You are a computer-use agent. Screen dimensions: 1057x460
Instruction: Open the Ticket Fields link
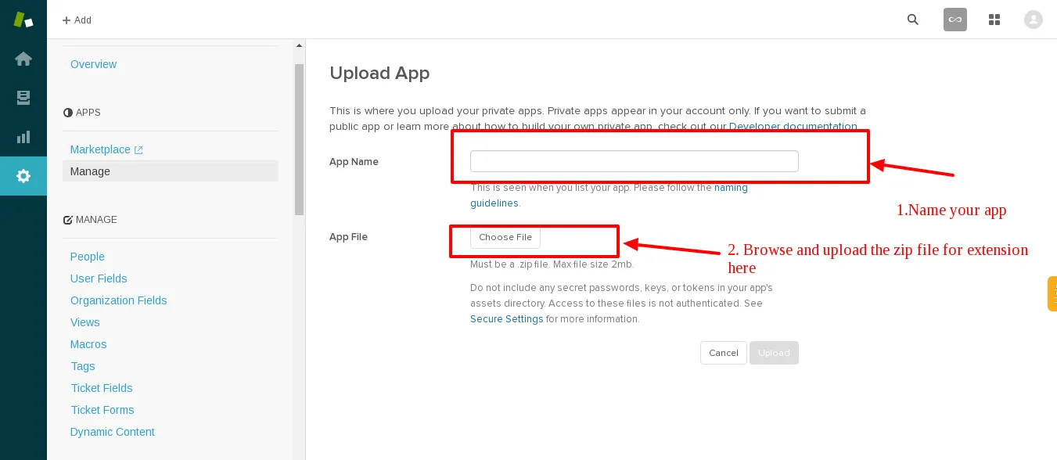click(x=102, y=388)
